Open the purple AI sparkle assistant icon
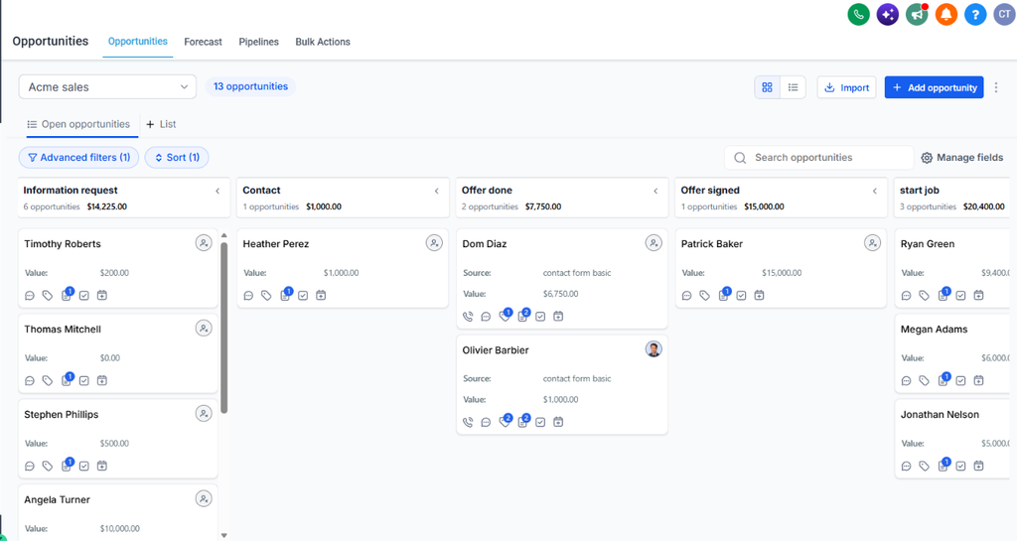The height and width of the screenshot is (541, 1017). 887,14
